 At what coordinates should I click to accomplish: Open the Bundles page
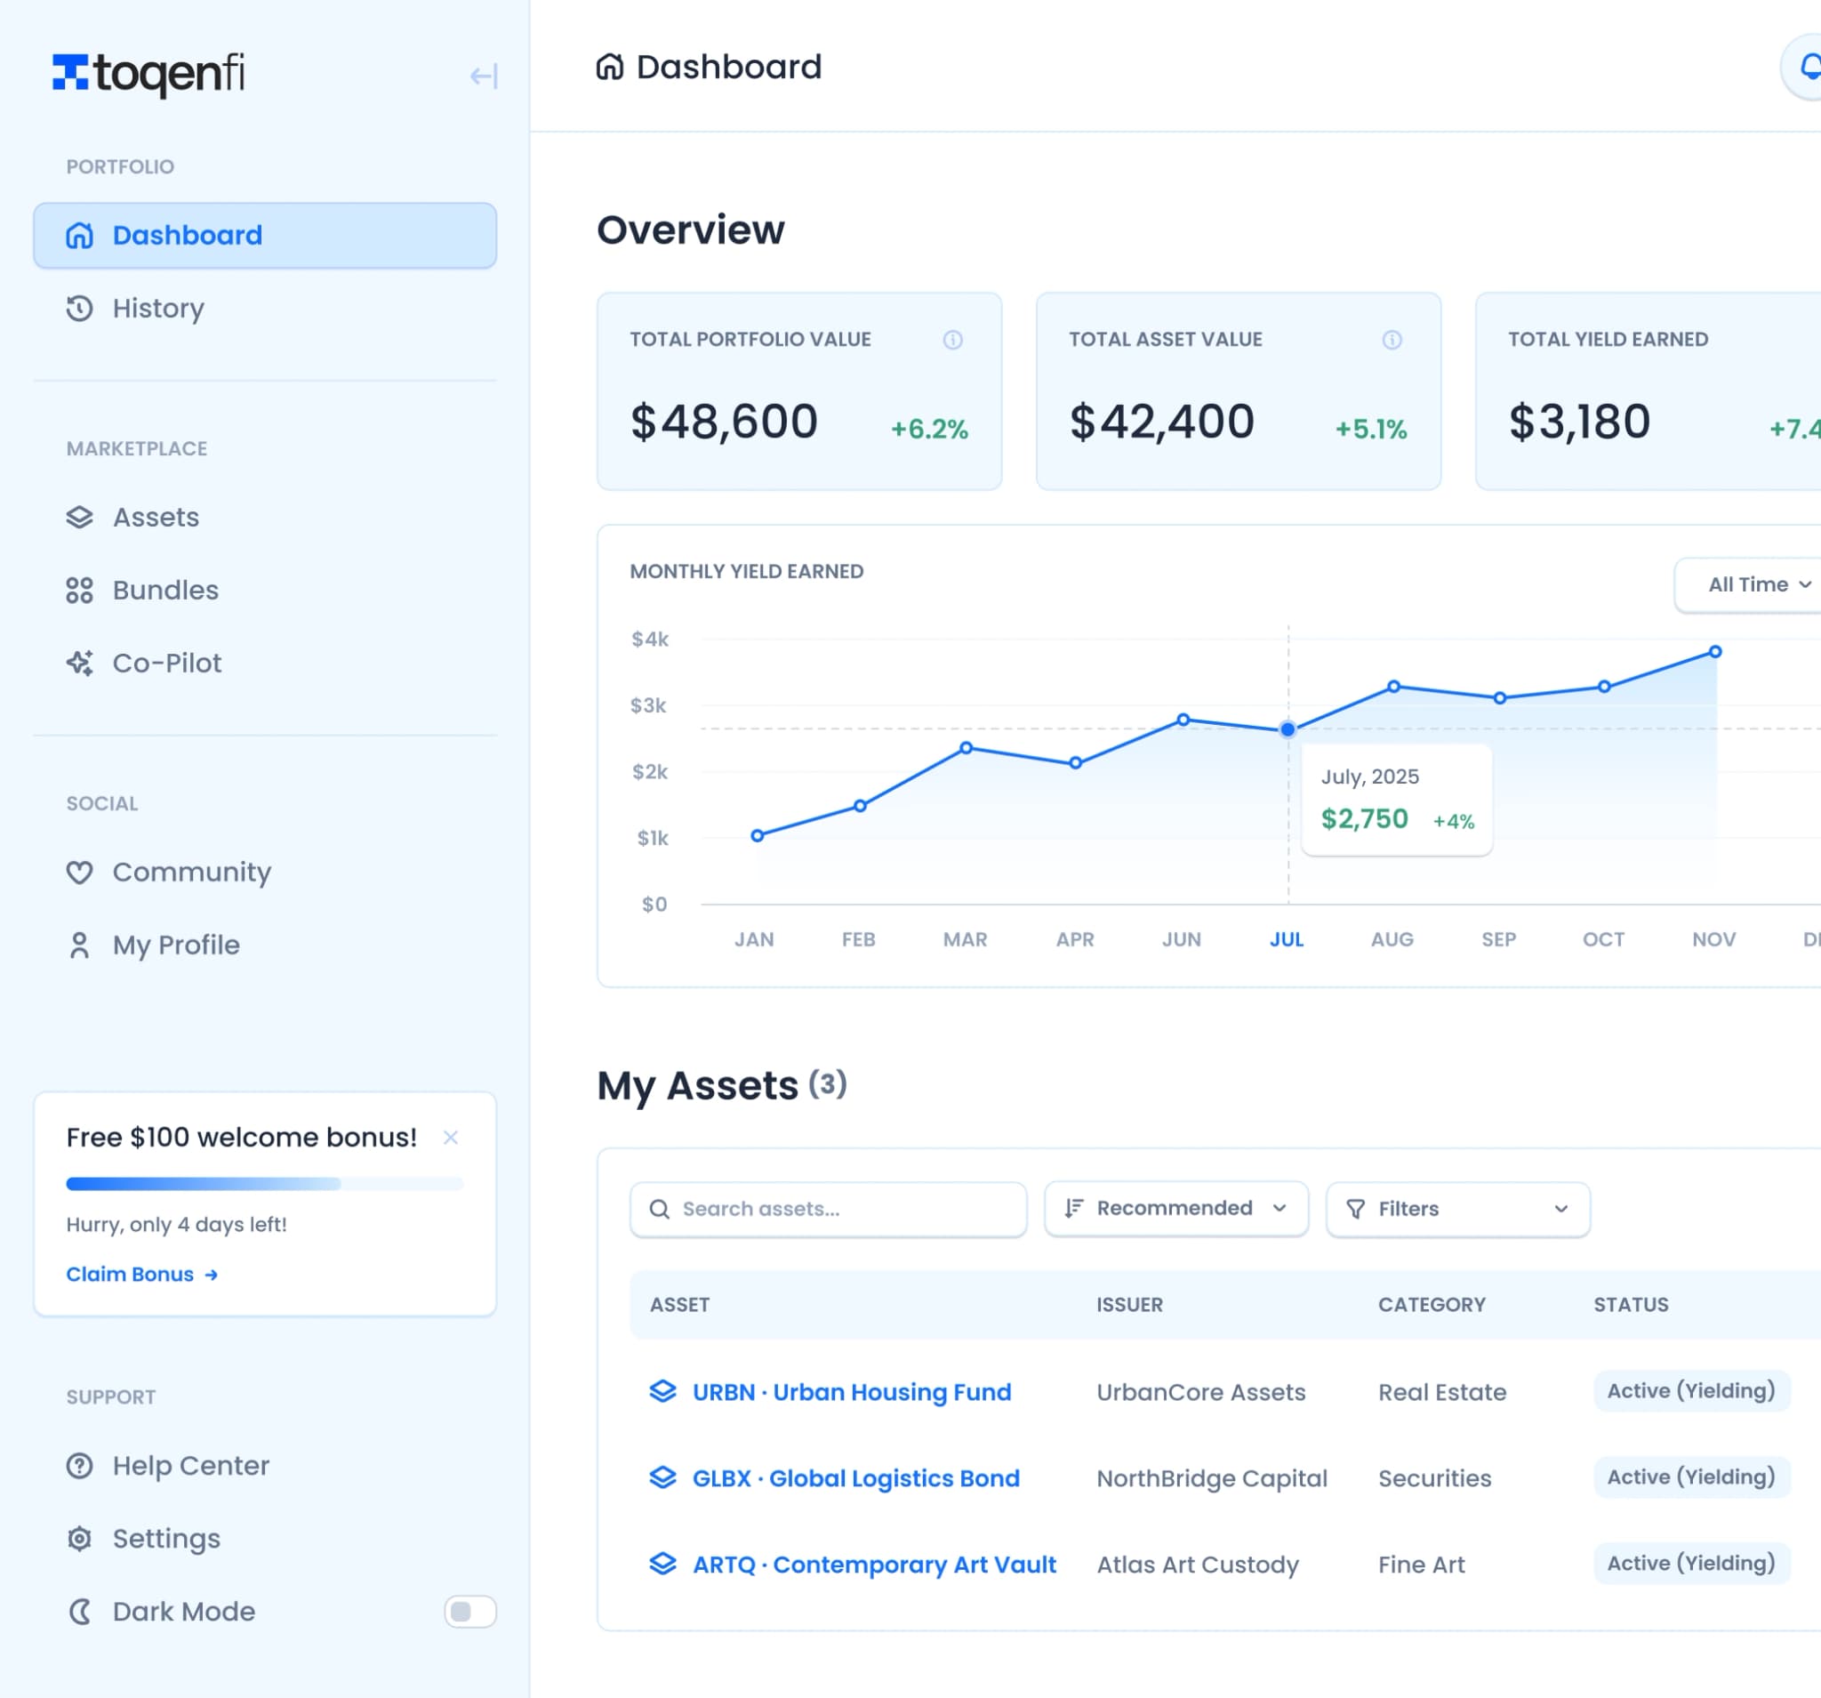(164, 590)
